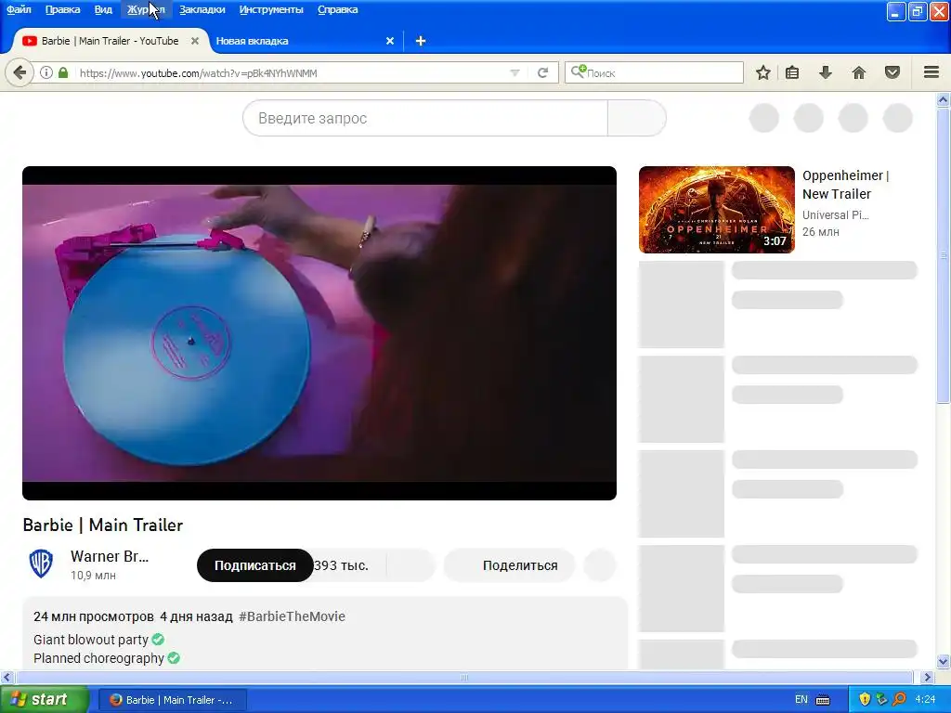Focus the Введите запрос YouTube search field
Image resolution: width=951 pixels, height=713 pixels.
pyautogui.click(x=425, y=118)
